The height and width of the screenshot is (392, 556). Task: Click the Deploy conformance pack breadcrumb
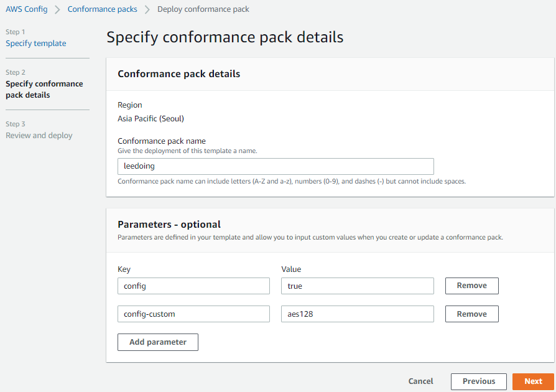coord(203,9)
